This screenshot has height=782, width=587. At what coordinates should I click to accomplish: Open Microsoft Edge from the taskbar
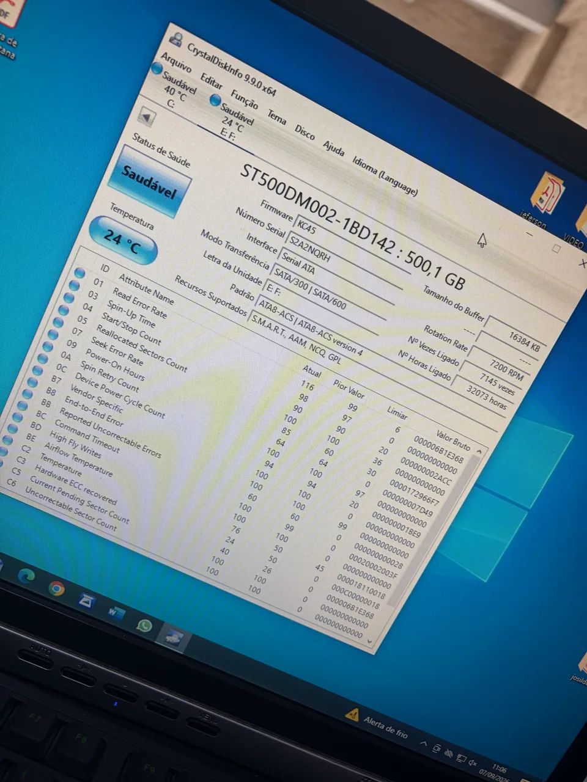tap(26, 575)
